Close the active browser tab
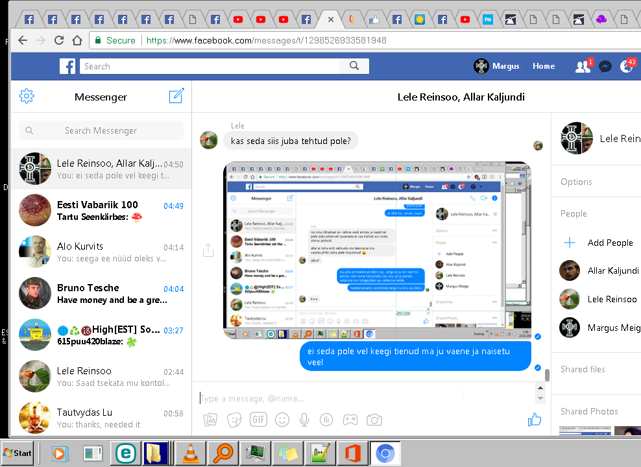The height and width of the screenshot is (467, 641). point(331,19)
